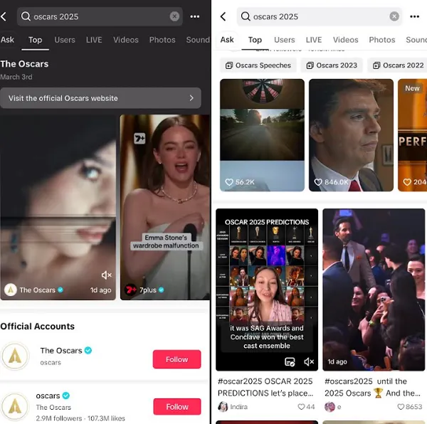Open Indira's profile avatar
This screenshot has width=427, height=424.
click(x=223, y=407)
